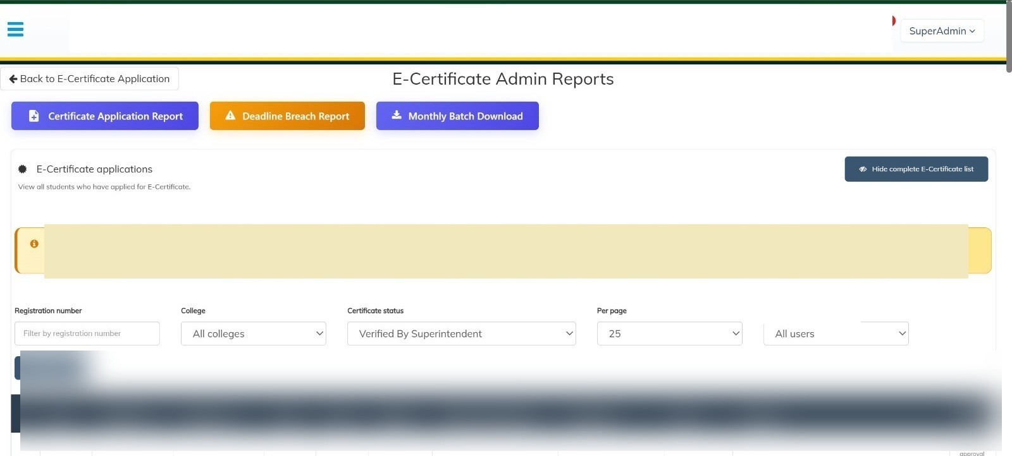Click the eye icon in Hide complete E-Certificate list
This screenshot has height=456, width=1012.
pyautogui.click(x=863, y=169)
